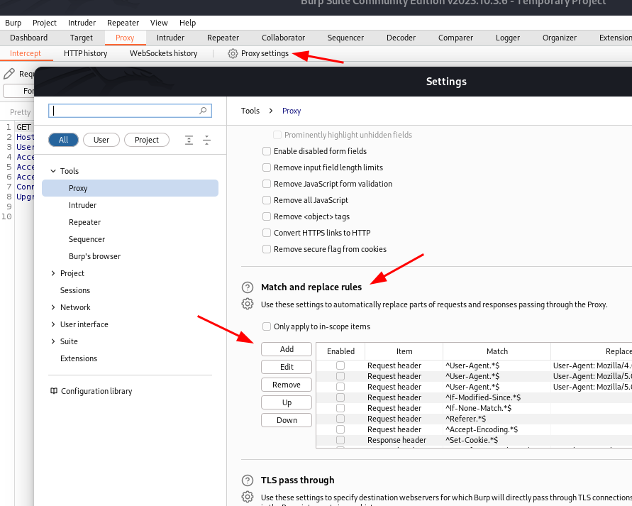Click the pencil icon in the Intercept panel
632x506 pixels.
point(9,74)
